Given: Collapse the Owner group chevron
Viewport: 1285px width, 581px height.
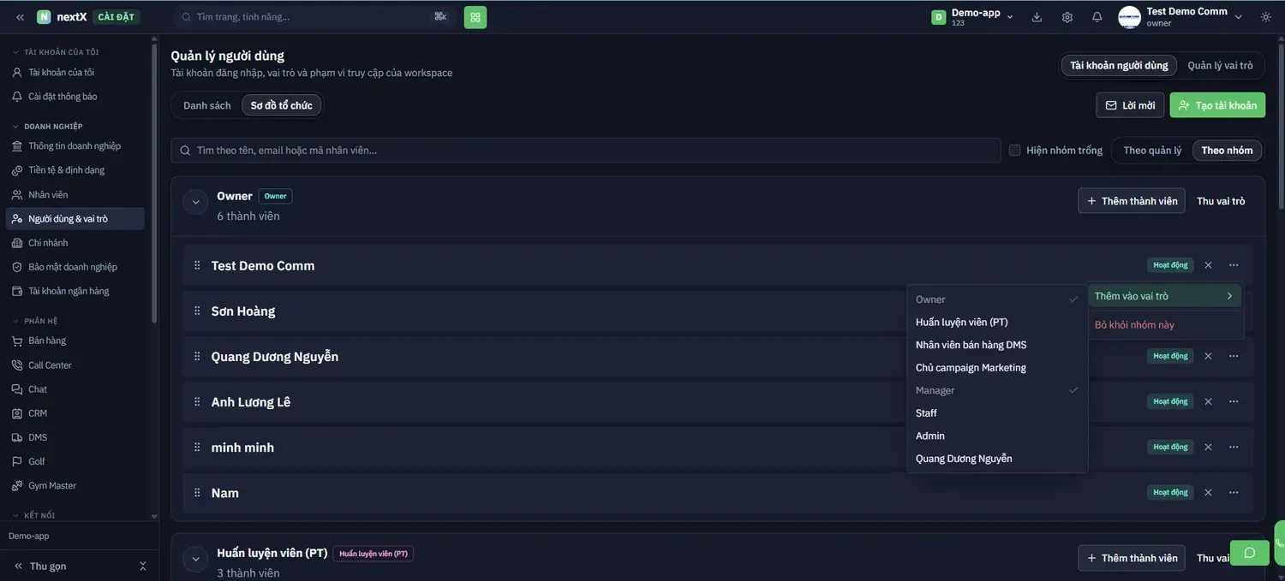Looking at the screenshot, I should point(195,203).
